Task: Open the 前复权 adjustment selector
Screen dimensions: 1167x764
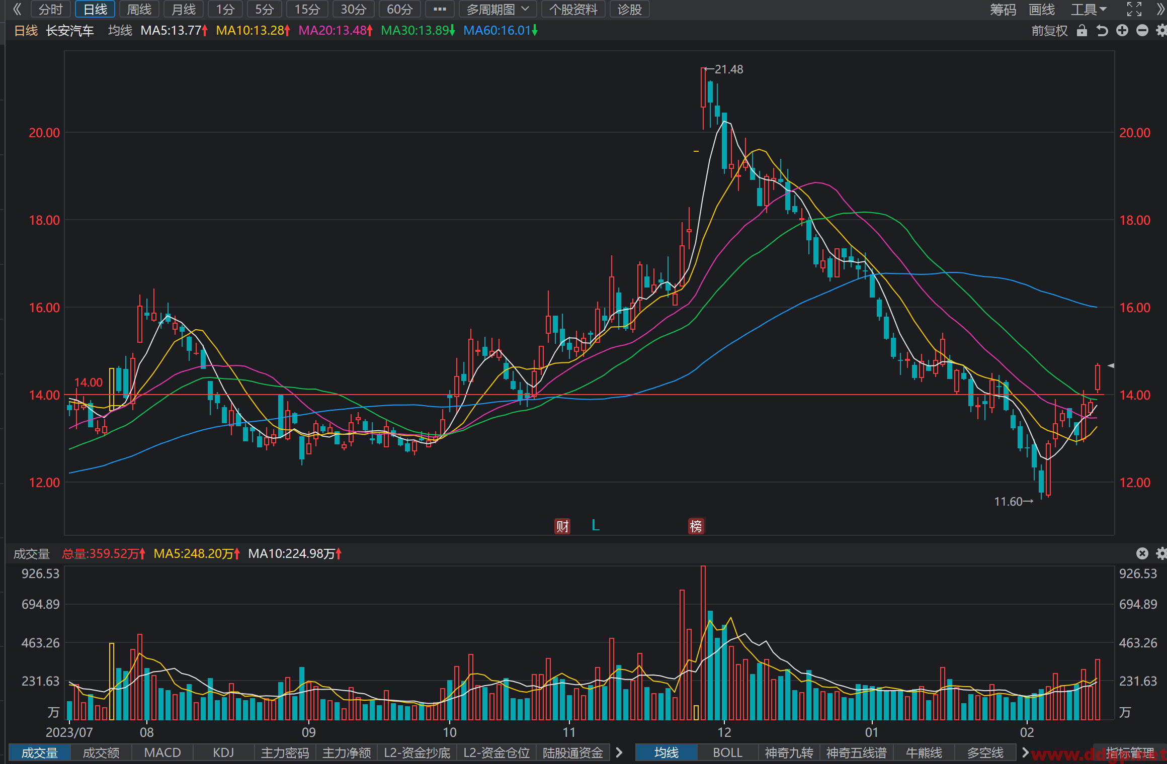Action: click(1049, 31)
